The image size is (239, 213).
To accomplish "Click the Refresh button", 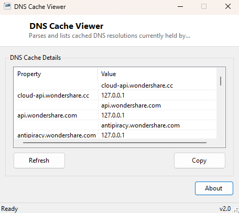I will point(39,161).
